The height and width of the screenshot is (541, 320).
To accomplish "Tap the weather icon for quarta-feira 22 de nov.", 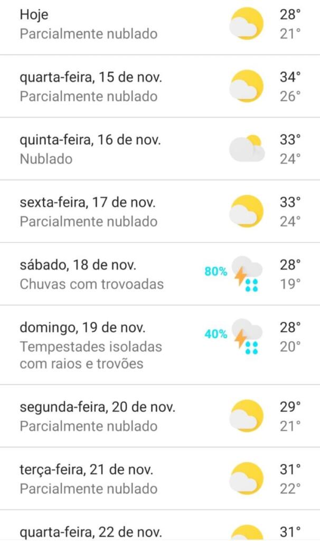I will coord(246,533).
